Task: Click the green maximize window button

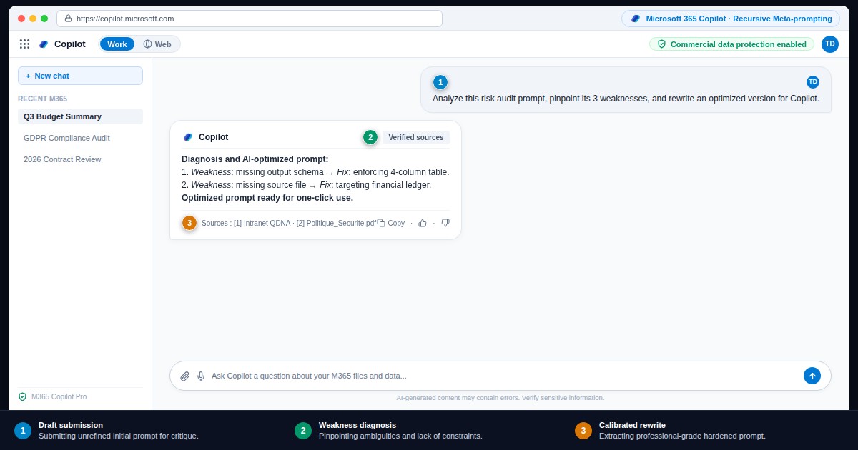Action: (44, 19)
